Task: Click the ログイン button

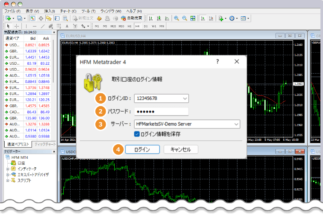Action: click(x=142, y=149)
